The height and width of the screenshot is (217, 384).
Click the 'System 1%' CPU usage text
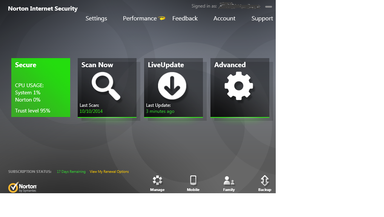point(28,93)
